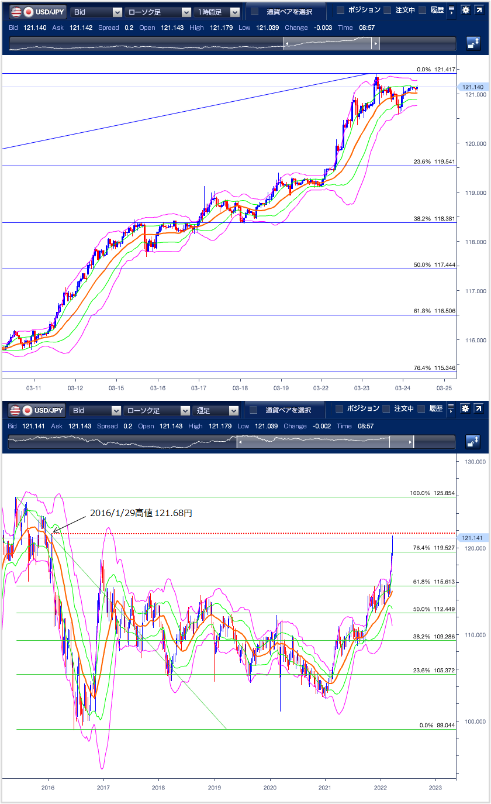The width and height of the screenshot is (491, 804).
Task: Click 通貨ペアを選択 on the top chart
Action: coord(282,12)
